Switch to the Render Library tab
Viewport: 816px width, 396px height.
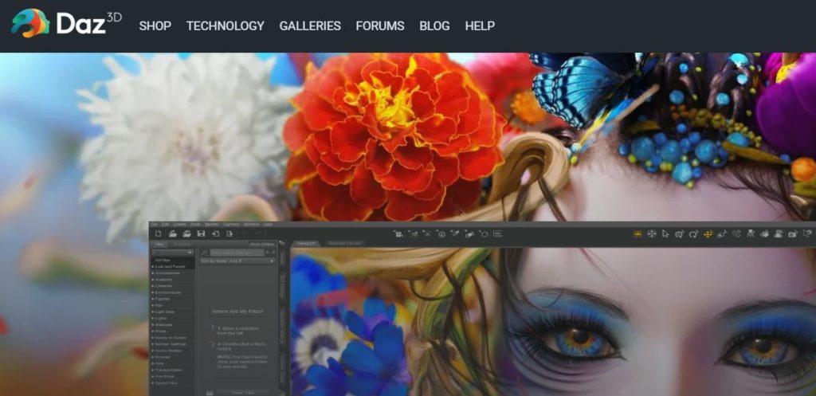click(345, 243)
